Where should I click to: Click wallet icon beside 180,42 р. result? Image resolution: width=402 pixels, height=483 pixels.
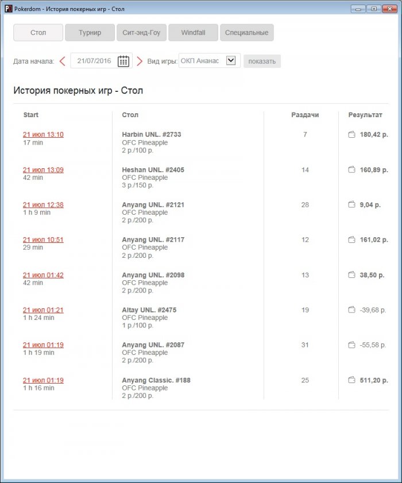351,134
